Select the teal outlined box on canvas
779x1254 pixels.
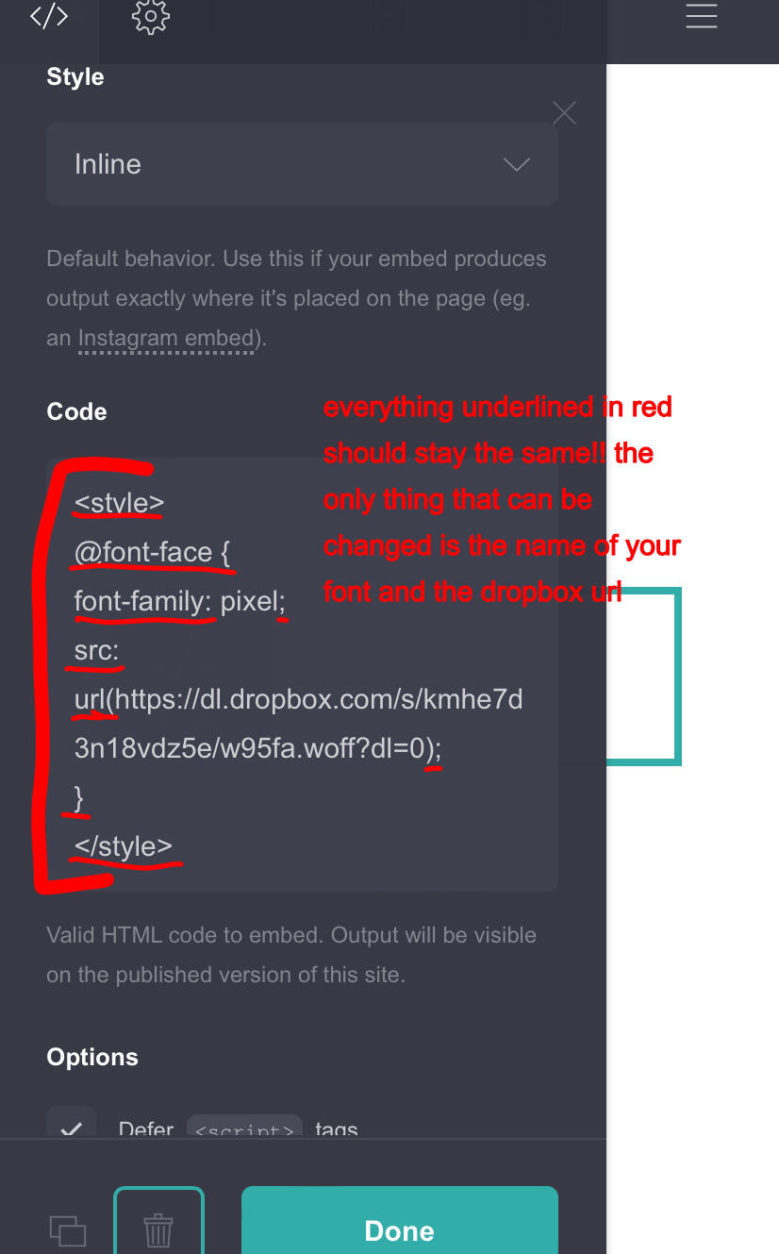tap(643, 675)
